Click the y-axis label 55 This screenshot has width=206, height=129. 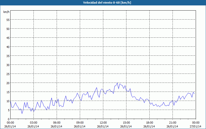coord(8,20)
